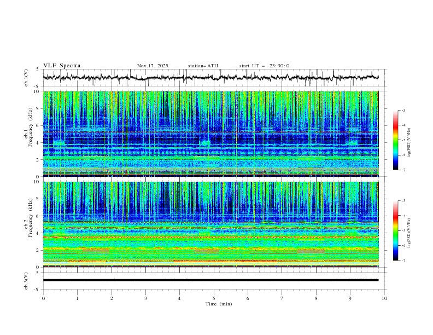
Task: Click the "-5" tick on ch.1 color bar
Action: point(403,140)
